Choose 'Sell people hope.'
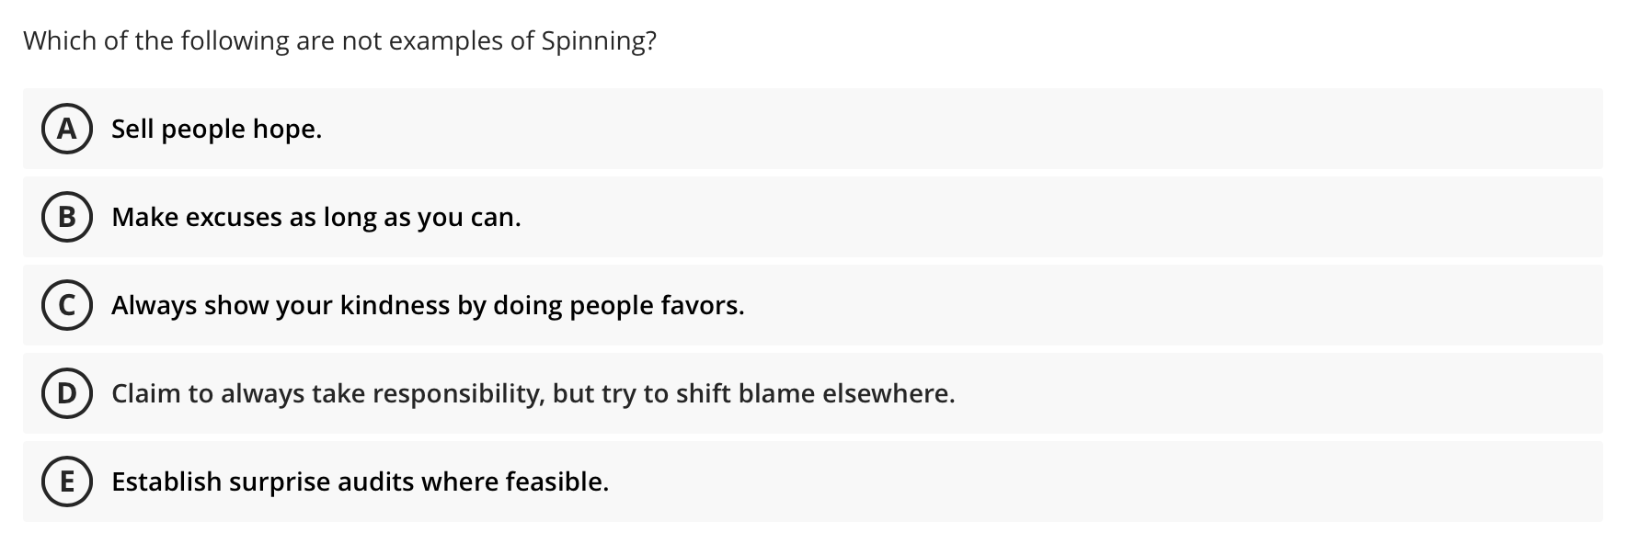The height and width of the screenshot is (555, 1628). point(215,130)
